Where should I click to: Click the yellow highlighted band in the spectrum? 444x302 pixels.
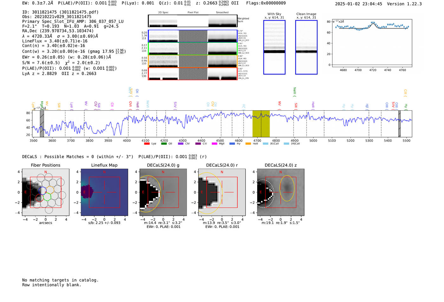click(261, 124)
